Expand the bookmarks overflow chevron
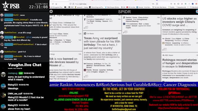 pos(188,7)
